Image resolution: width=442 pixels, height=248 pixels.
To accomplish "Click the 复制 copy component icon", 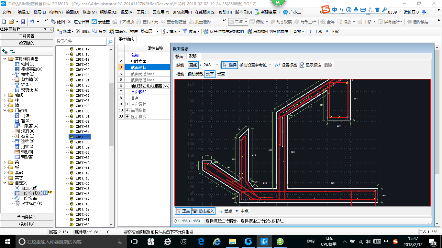I will 99,31.
